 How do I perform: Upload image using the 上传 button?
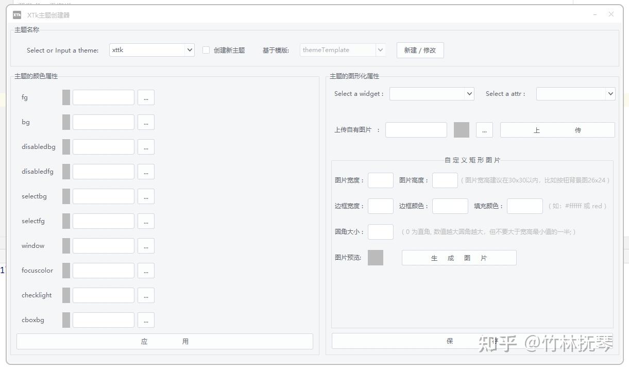click(x=557, y=130)
